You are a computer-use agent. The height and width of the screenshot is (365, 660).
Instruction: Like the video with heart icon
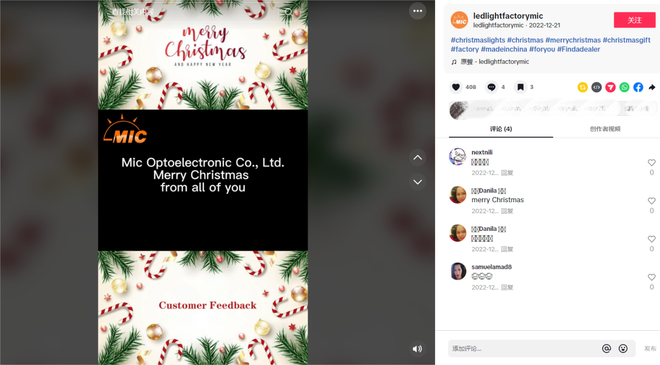pyautogui.click(x=456, y=87)
